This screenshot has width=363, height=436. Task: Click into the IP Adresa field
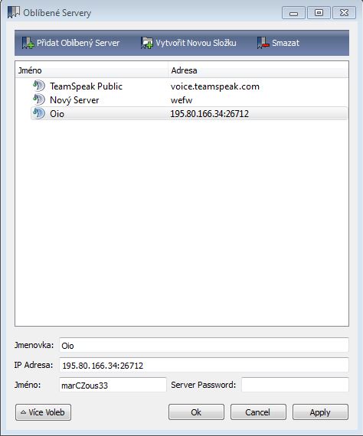click(204, 365)
